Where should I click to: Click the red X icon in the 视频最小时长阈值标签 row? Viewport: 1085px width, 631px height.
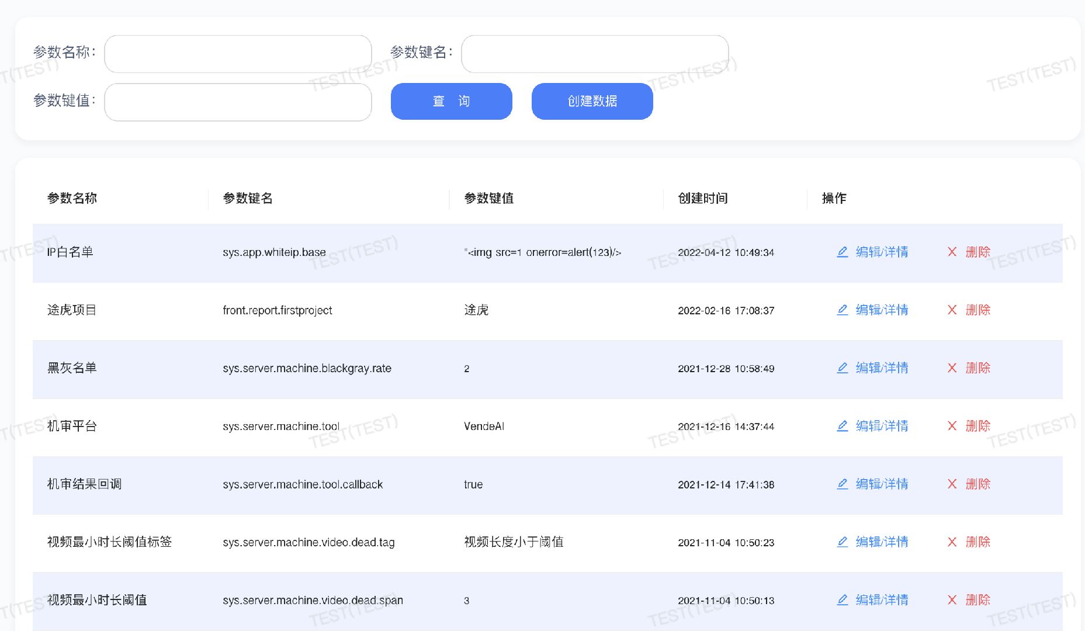click(952, 542)
